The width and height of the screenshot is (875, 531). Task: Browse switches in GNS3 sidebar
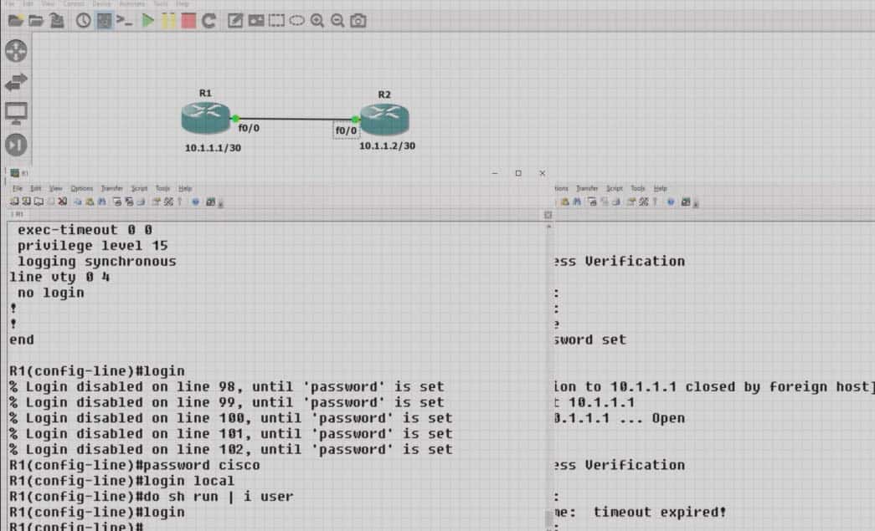(x=16, y=83)
